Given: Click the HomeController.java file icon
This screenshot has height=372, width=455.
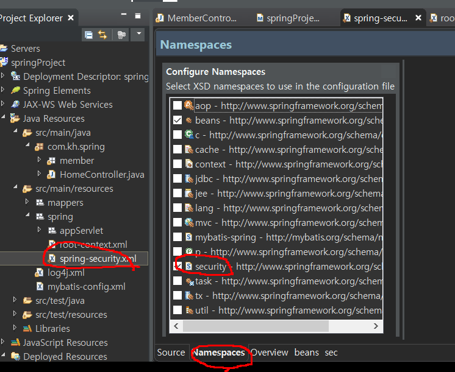Looking at the screenshot, I should 51,174.
